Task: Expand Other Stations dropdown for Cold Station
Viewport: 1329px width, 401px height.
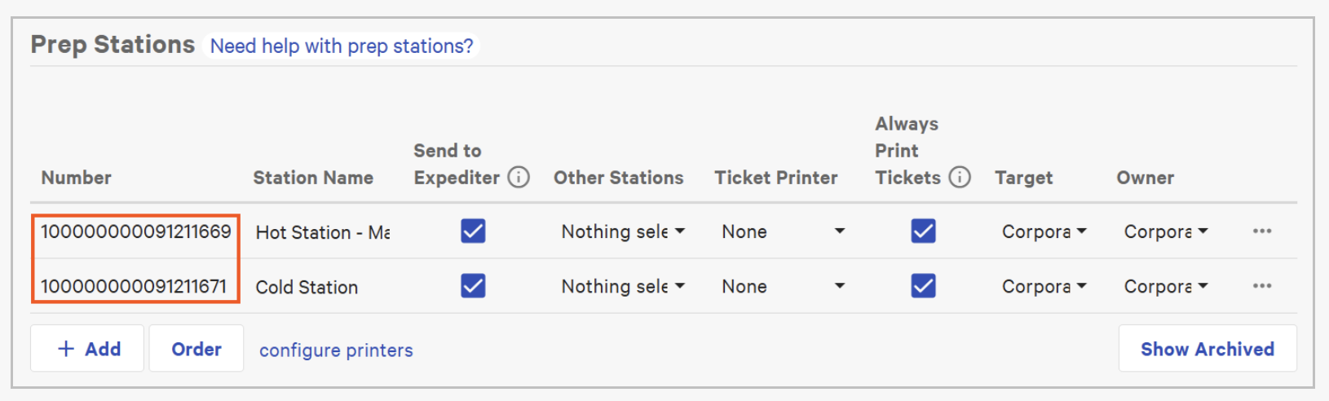Action: (x=623, y=286)
